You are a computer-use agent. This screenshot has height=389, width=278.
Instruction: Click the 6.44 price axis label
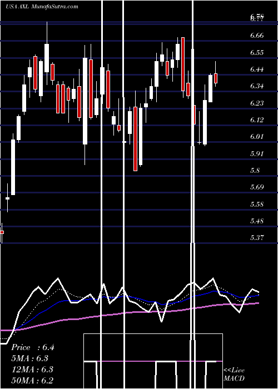[x=257, y=69]
